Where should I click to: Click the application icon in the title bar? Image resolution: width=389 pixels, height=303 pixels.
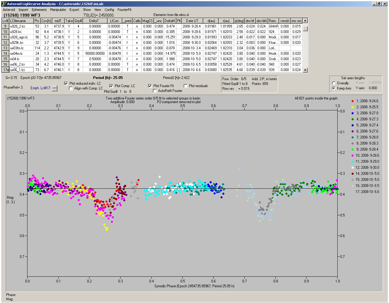pos(4,4)
